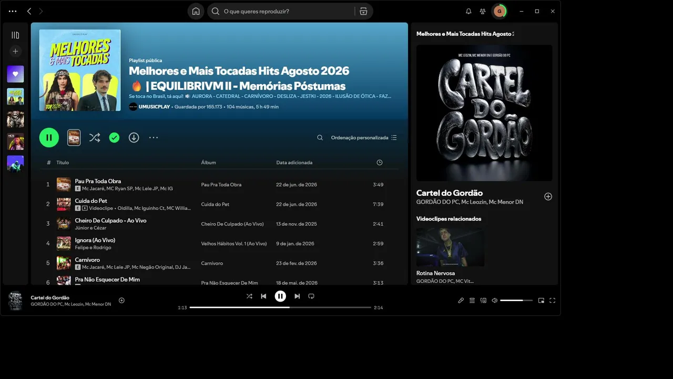The height and width of the screenshot is (379, 673).
Task: Toggle shuffle for this playlist
Action: 95,137
